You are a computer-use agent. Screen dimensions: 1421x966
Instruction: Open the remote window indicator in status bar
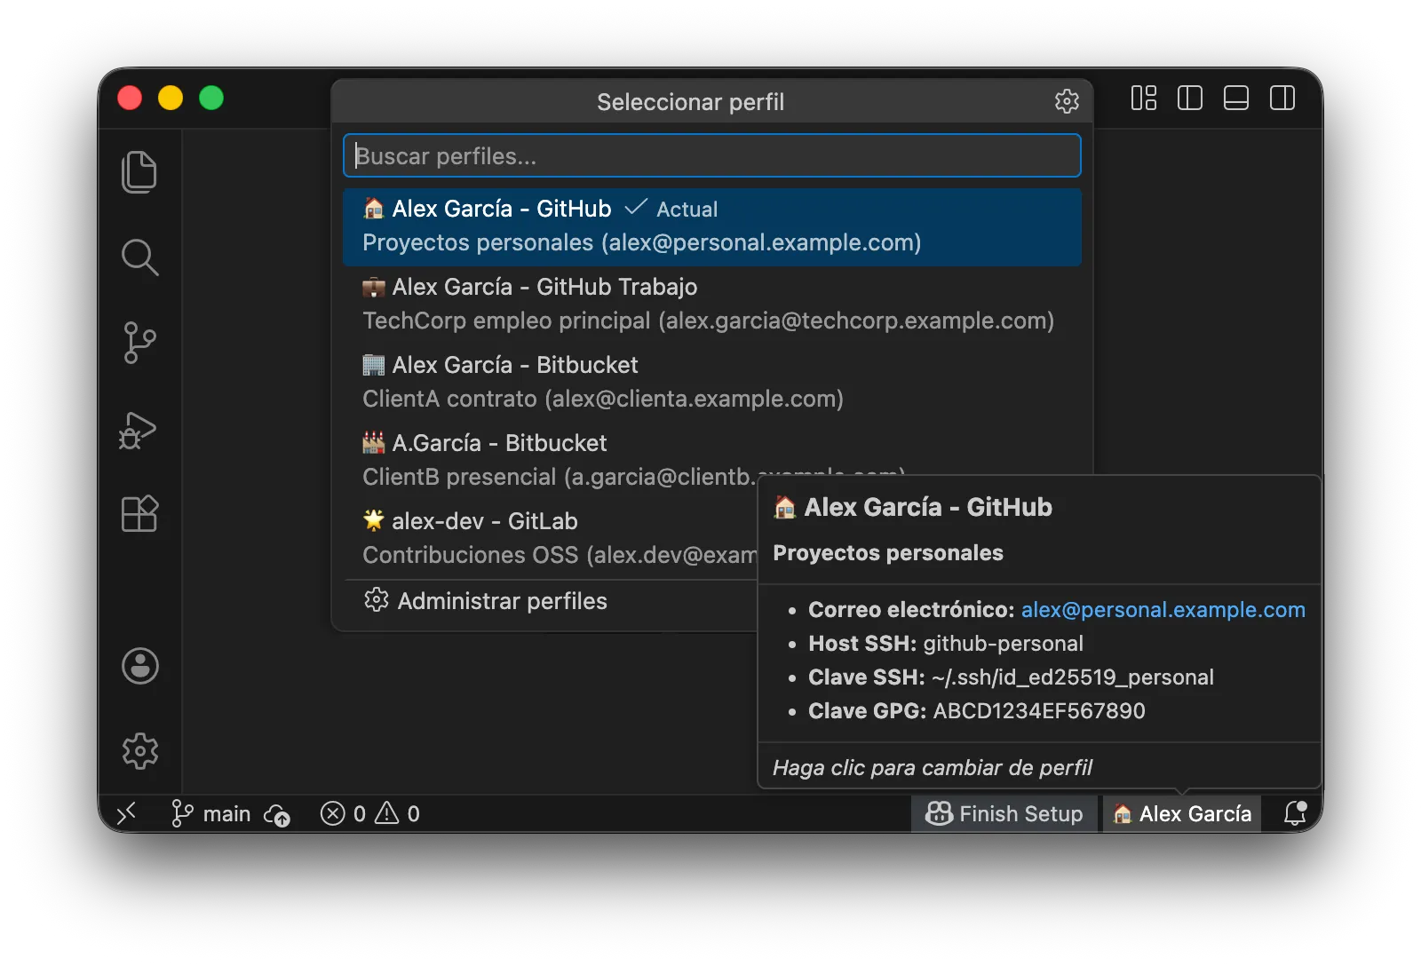pos(127,813)
